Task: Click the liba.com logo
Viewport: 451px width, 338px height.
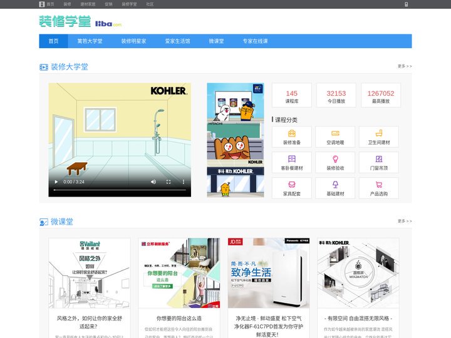Action: pos(108,24)
